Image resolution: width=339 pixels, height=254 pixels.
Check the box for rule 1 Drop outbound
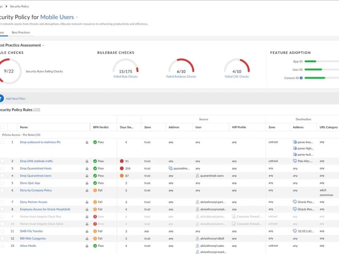click(x=2, y=142)
